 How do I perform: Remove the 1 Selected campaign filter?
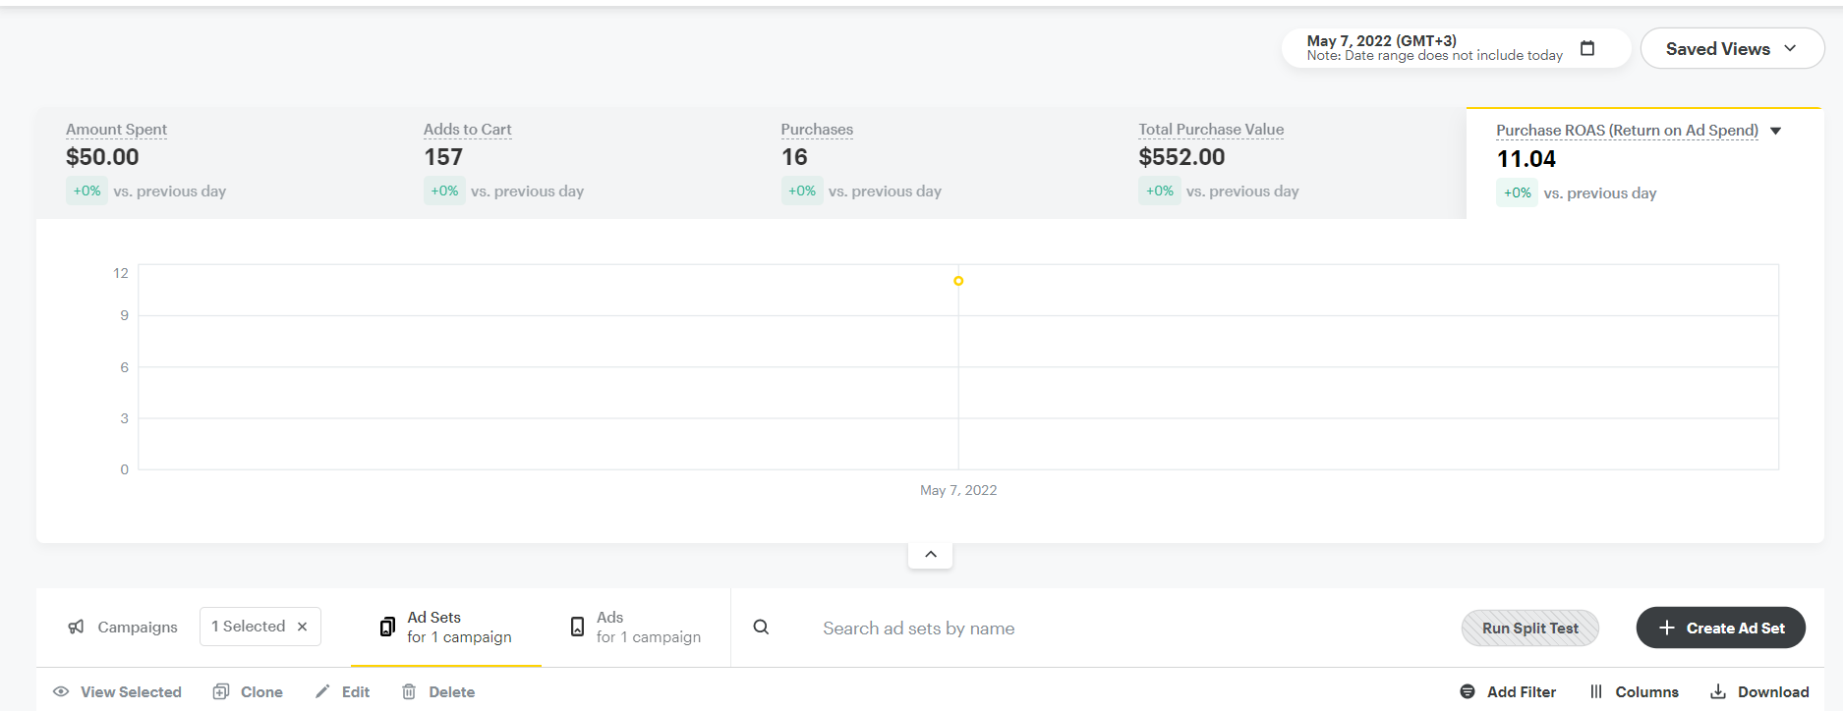(303, 627)
